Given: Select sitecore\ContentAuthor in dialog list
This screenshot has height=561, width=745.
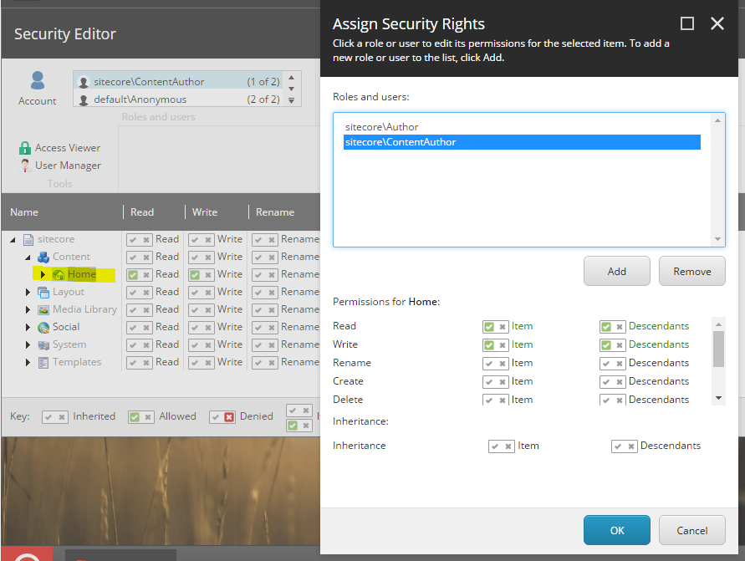Looking at the screenshot, I should (522, 142).
